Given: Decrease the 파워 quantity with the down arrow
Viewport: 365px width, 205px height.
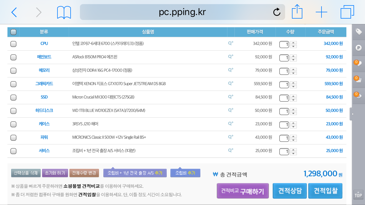Looking at the screenshot, I should 293,140.
